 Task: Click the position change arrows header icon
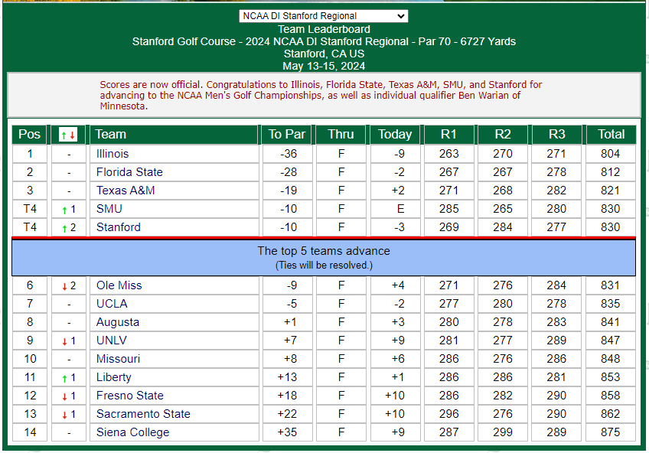pyautogui.click(x=68, y=135)
